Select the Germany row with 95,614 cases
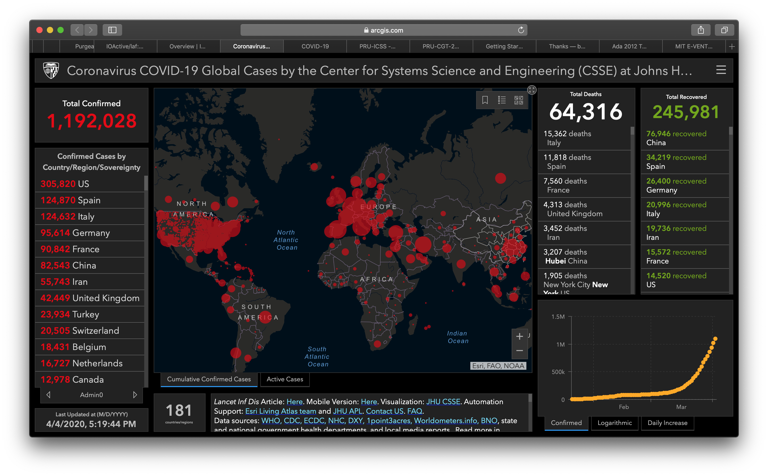This screenshot has height=476, width=768. (x=89, y=233)
